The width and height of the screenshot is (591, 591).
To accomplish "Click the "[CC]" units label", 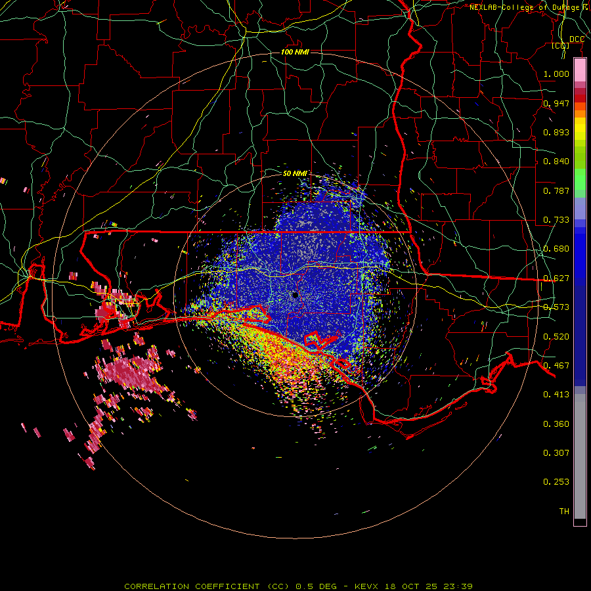I will (561, 45).
